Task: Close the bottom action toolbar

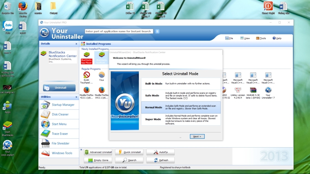Action: pyautogui.click(x=81, y=150)
